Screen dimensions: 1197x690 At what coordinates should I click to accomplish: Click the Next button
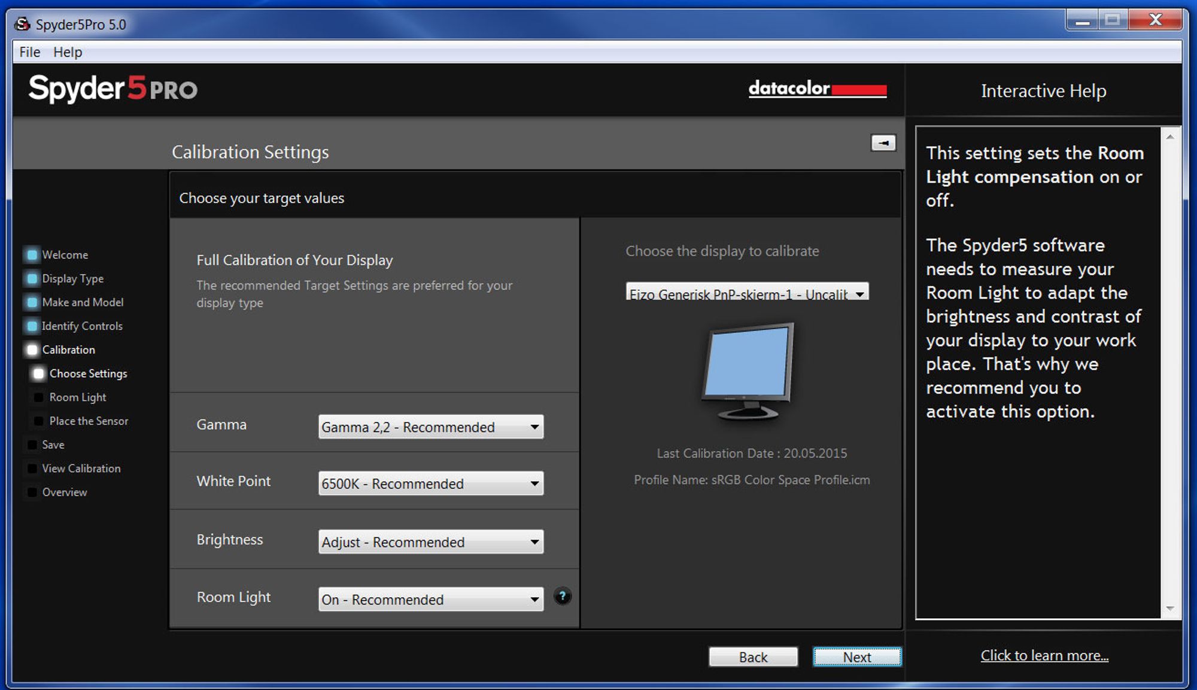(857, 657)
